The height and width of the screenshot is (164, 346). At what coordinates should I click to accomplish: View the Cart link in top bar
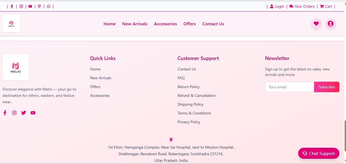pyautogui.click(x=326, y=6)
